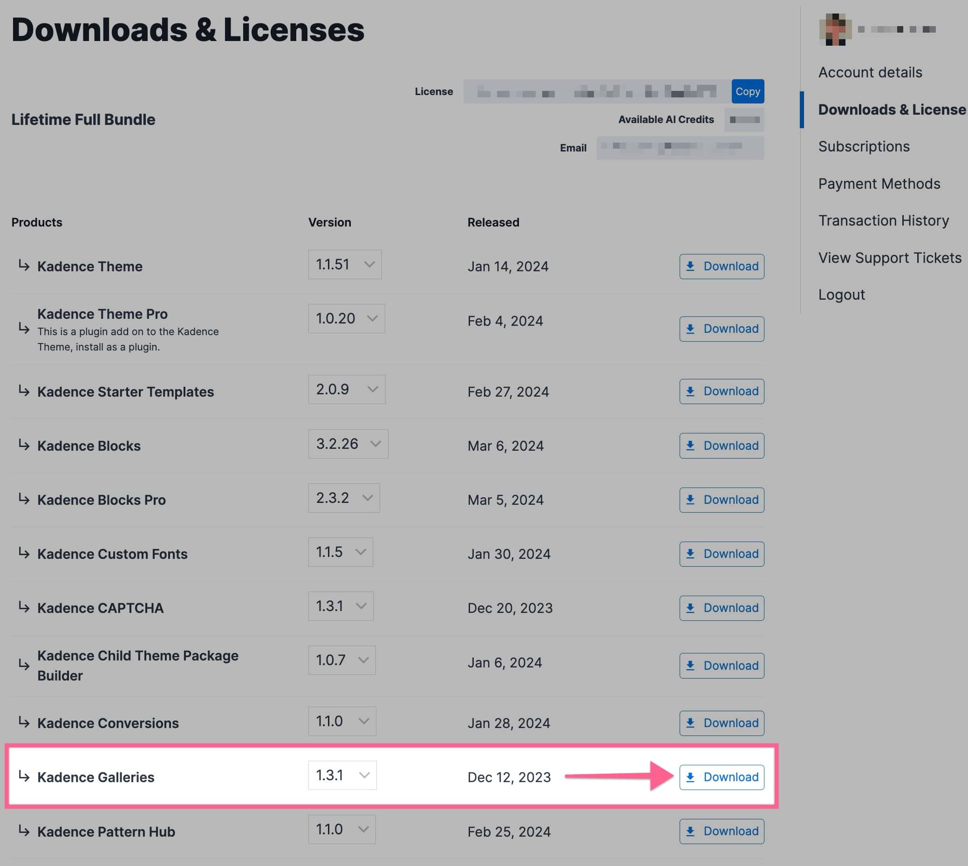Viewport: 968px width, 866px height.
Task: Expand Kadence Theme version dropdown 1.1.51
Action: pyautogui.click(x=345, y=265)
